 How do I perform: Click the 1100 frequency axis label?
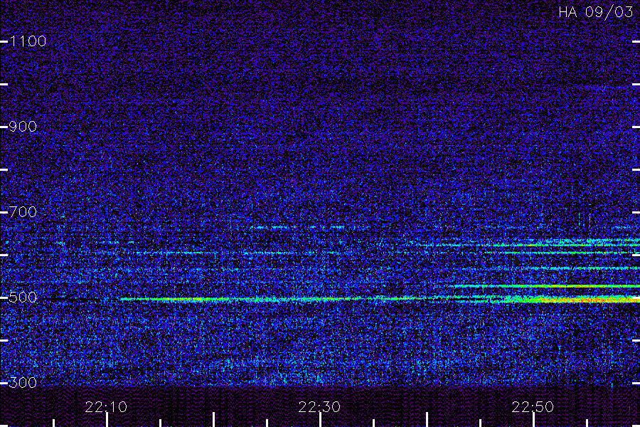[28, 41]
